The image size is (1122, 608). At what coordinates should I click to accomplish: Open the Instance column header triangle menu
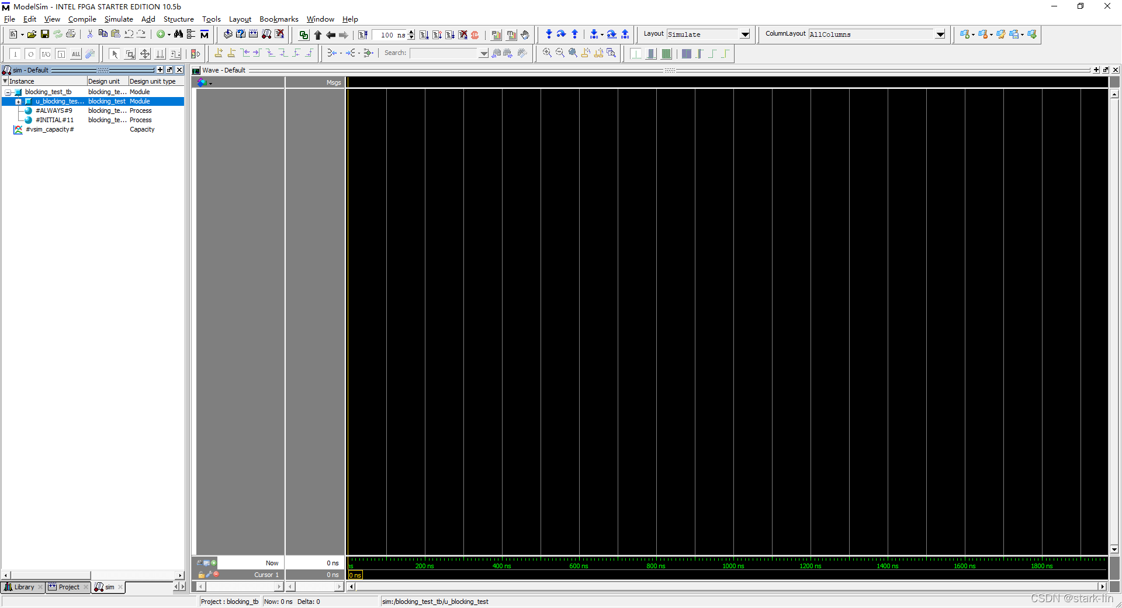click(x=5, y=81)
